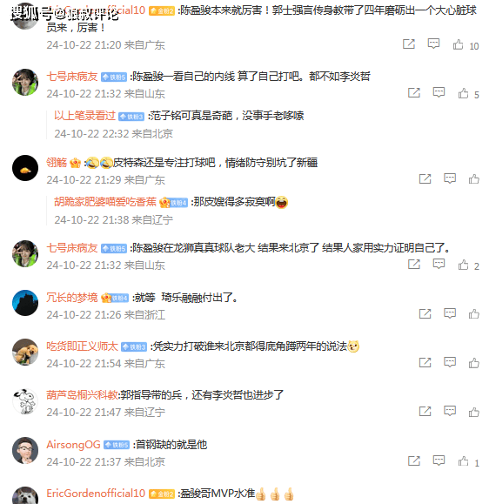
Task: Share AirsongOG's comment from 北京
Action: tap(414, 460)
